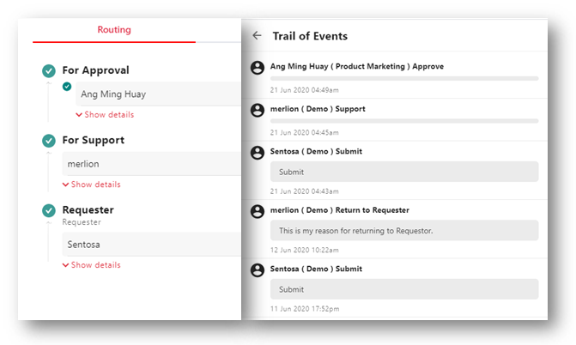576x345 pixels.
Task: Click grey bar under Ang Ming Huay Approve
Action: [x=404, y=78]
